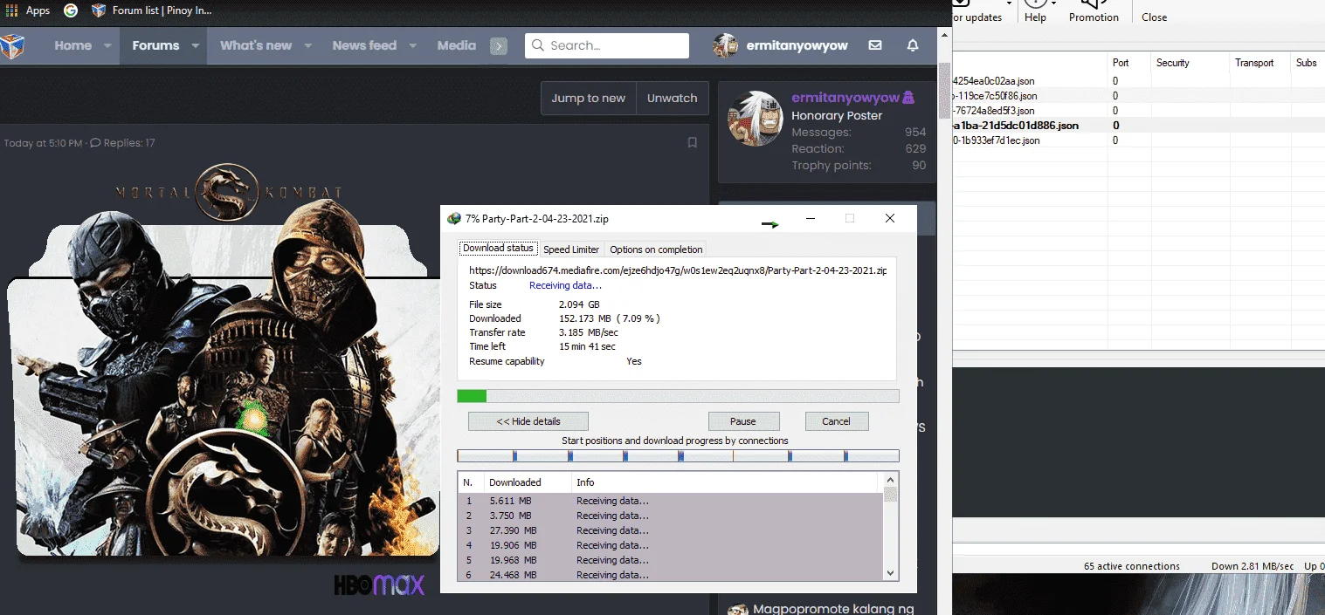Click the Jump to new button

point(589,99)
